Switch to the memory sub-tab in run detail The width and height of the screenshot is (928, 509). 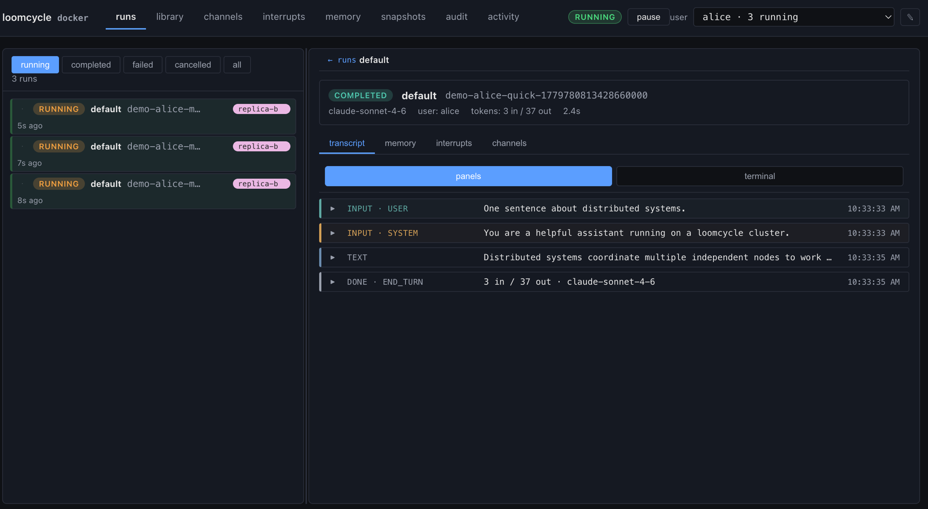pyautogui.click(x=400, y=143)
